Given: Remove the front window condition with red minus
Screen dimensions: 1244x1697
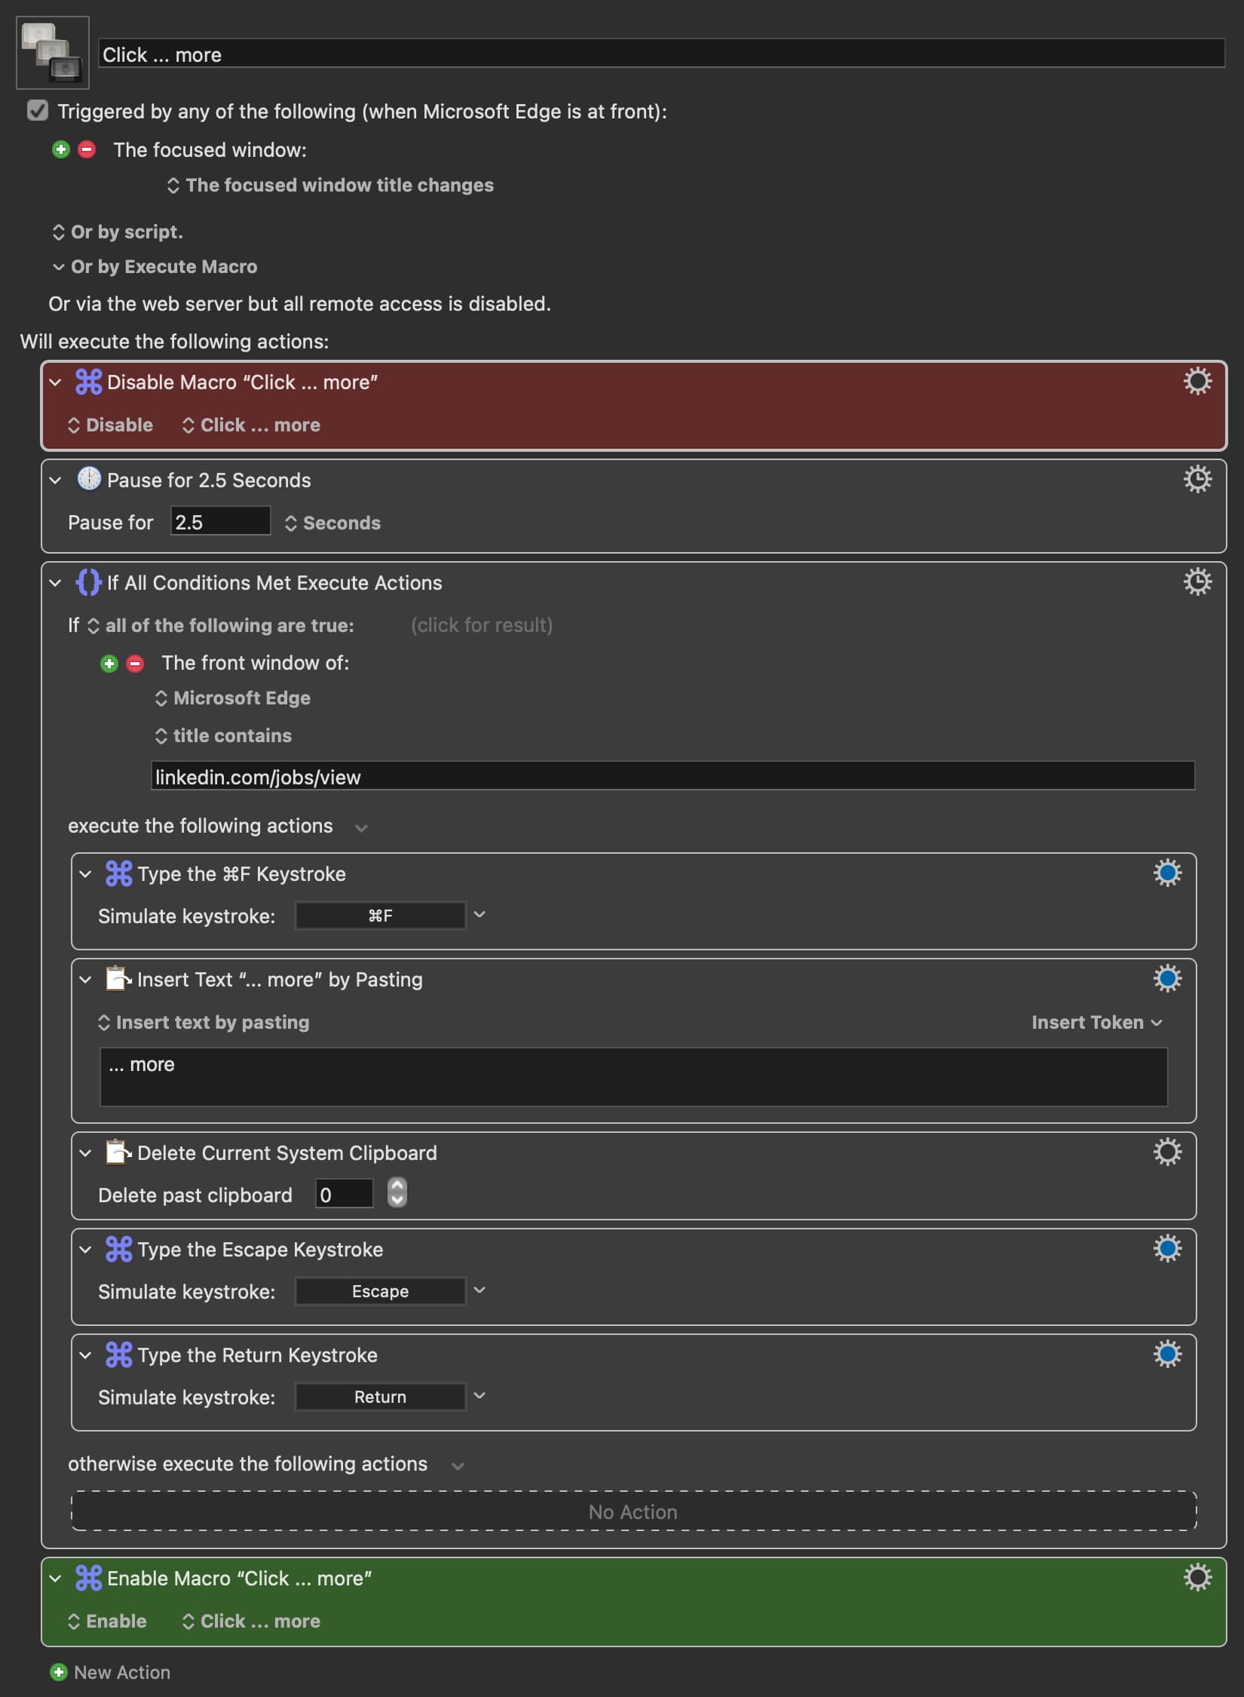Looking at the screenshot, I should [x=135, y=663].
